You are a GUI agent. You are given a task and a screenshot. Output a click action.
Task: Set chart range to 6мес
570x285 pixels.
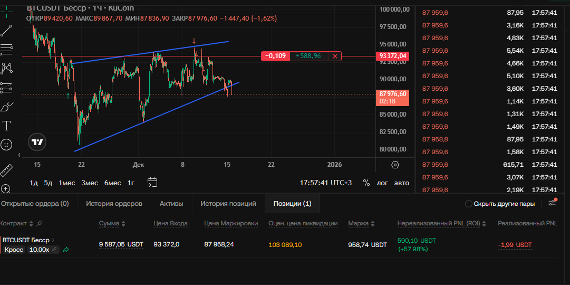pos(112,183)
